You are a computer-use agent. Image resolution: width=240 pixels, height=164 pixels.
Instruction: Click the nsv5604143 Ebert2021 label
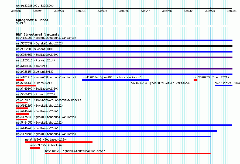pyautogui.click(x=34, y=83)
